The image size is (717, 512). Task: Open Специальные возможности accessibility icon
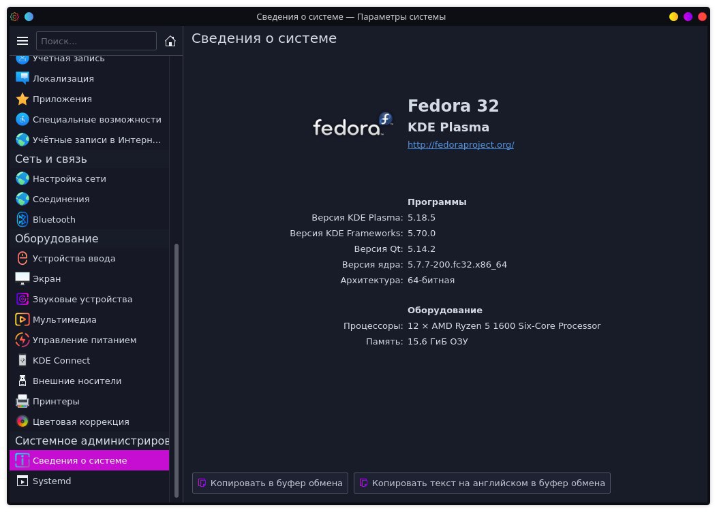click(22, 119)
